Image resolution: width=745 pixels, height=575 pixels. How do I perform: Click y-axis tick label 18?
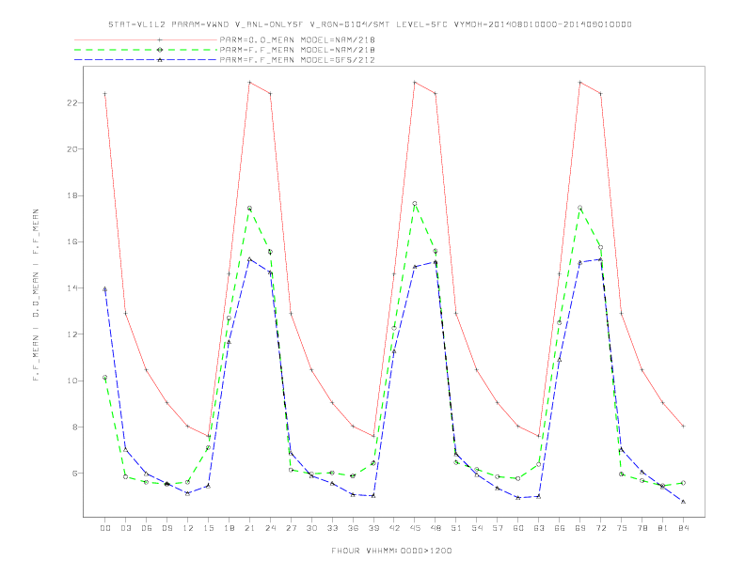(x=71, y=195)
